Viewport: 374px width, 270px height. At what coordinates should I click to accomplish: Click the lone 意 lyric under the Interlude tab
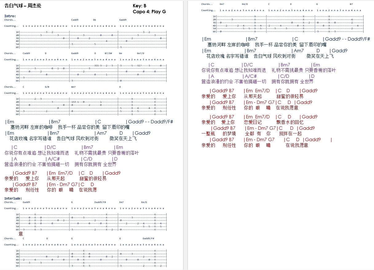click(21, 234)
